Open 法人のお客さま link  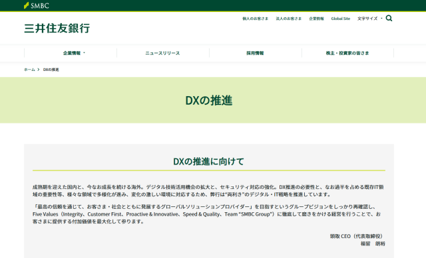tap(288, 19)
